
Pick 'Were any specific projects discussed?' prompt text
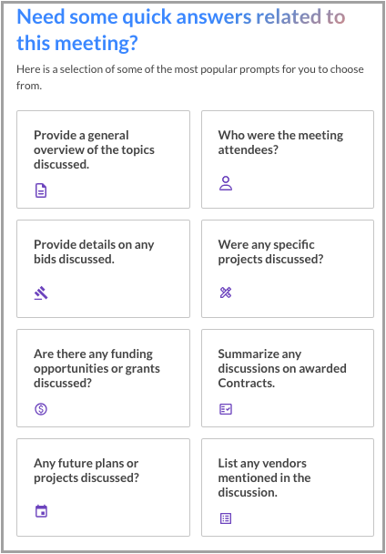271,251
